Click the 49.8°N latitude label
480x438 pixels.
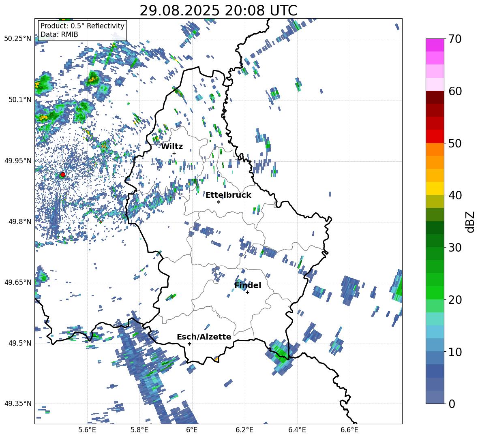(19, 222)
